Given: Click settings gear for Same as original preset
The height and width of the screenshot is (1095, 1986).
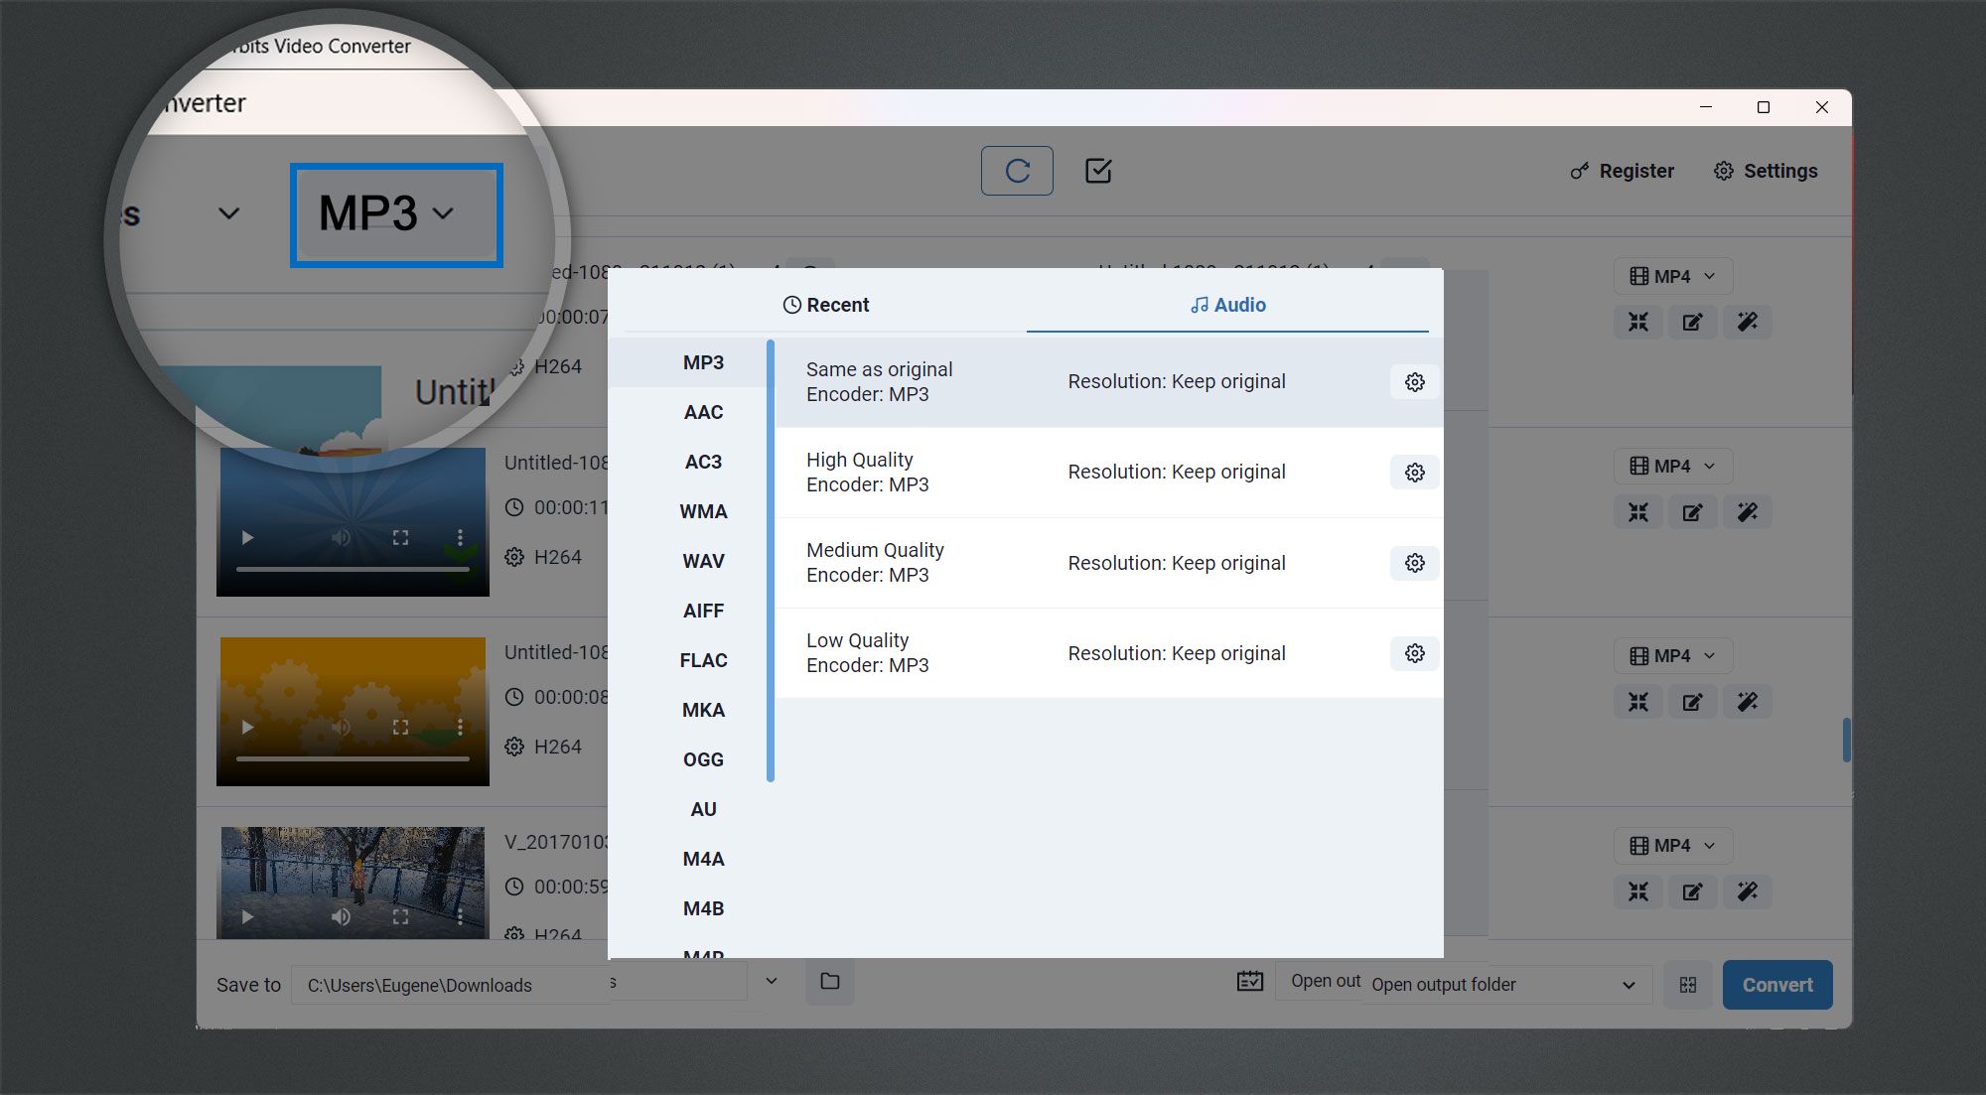Looking at the screenshot, I should click(x=1413, y=381).
